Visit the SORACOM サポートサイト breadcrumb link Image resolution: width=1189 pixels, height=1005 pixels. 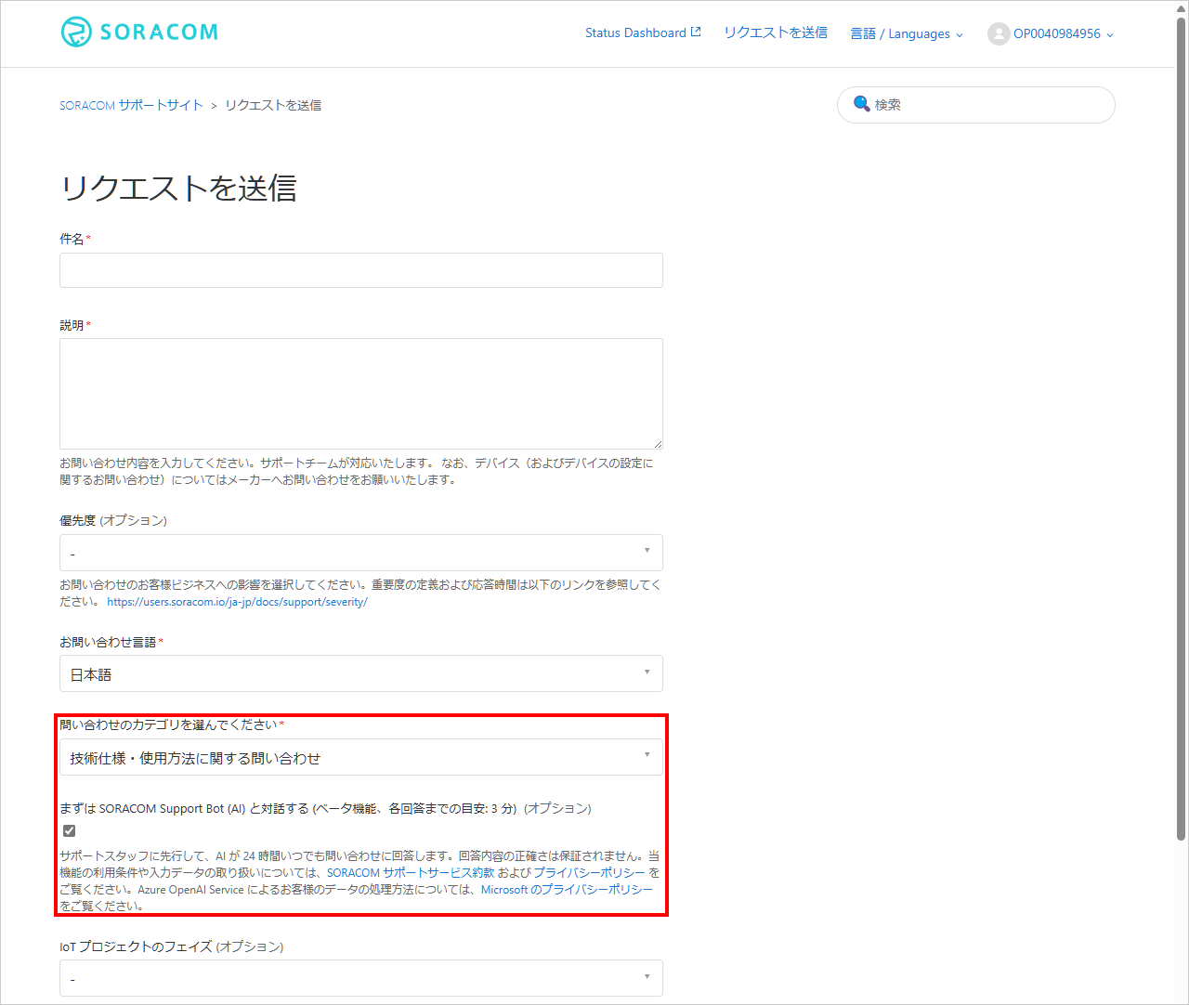tap(130, 105)
